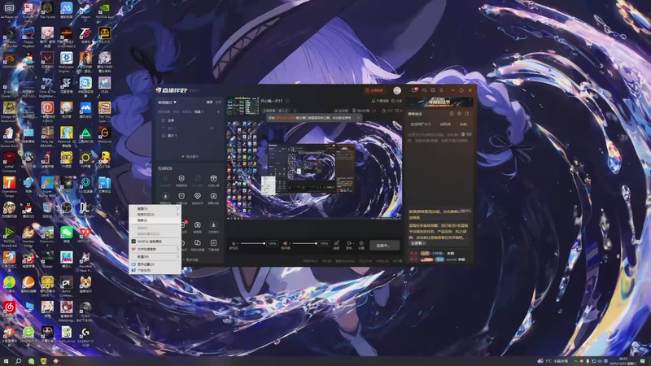Open taskbar search magnifier
This screenshot has width=651, height=366.
[x=18, y=361]
